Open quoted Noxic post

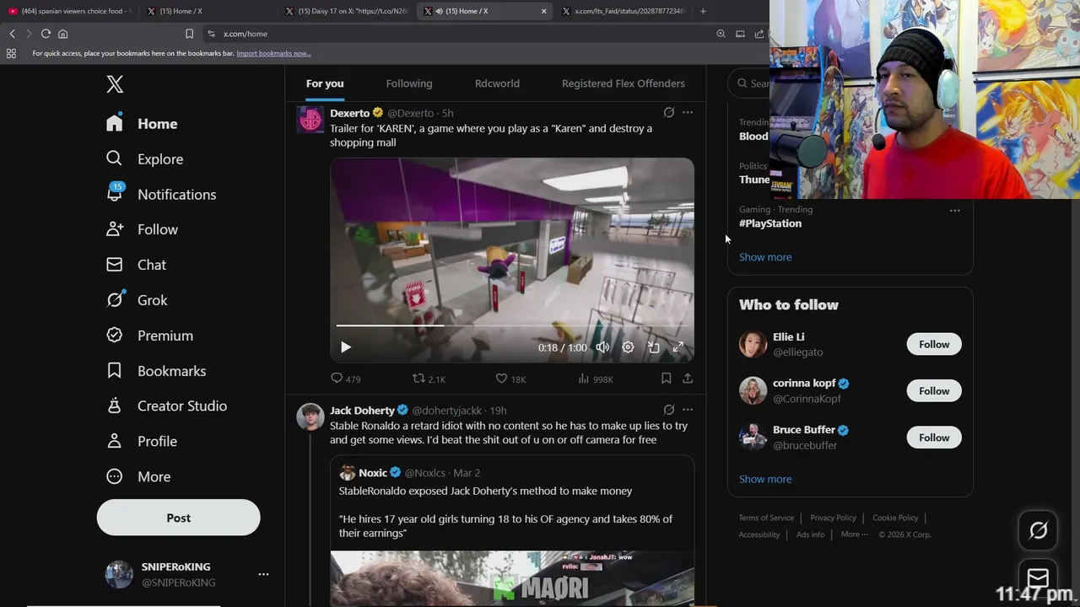[x=512, y=531]
